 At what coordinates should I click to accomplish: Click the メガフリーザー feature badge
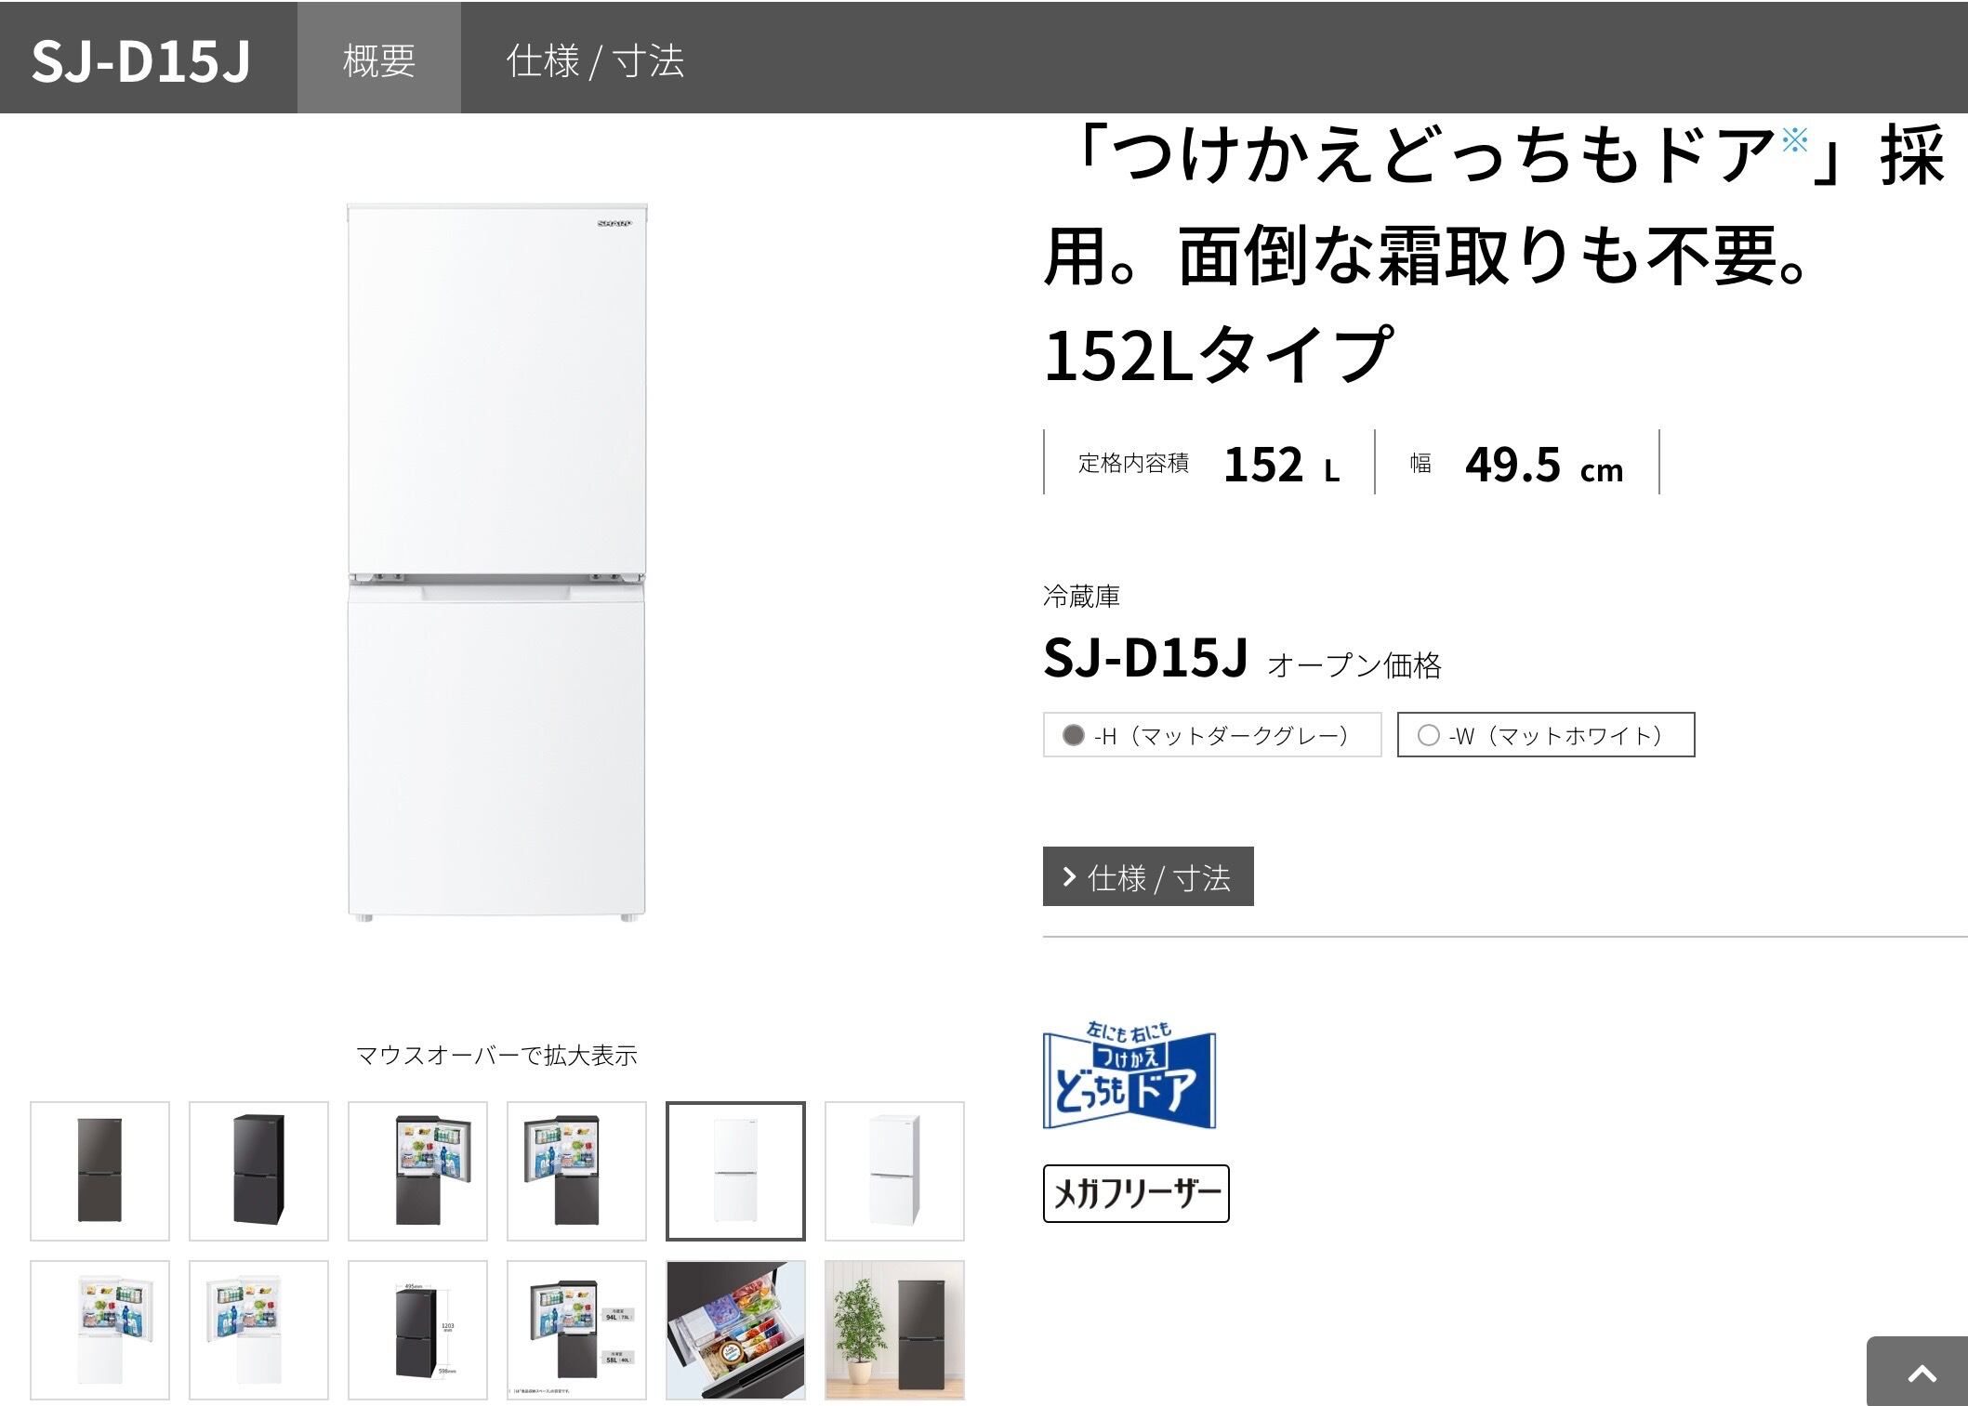(x=1135, y=1193)
